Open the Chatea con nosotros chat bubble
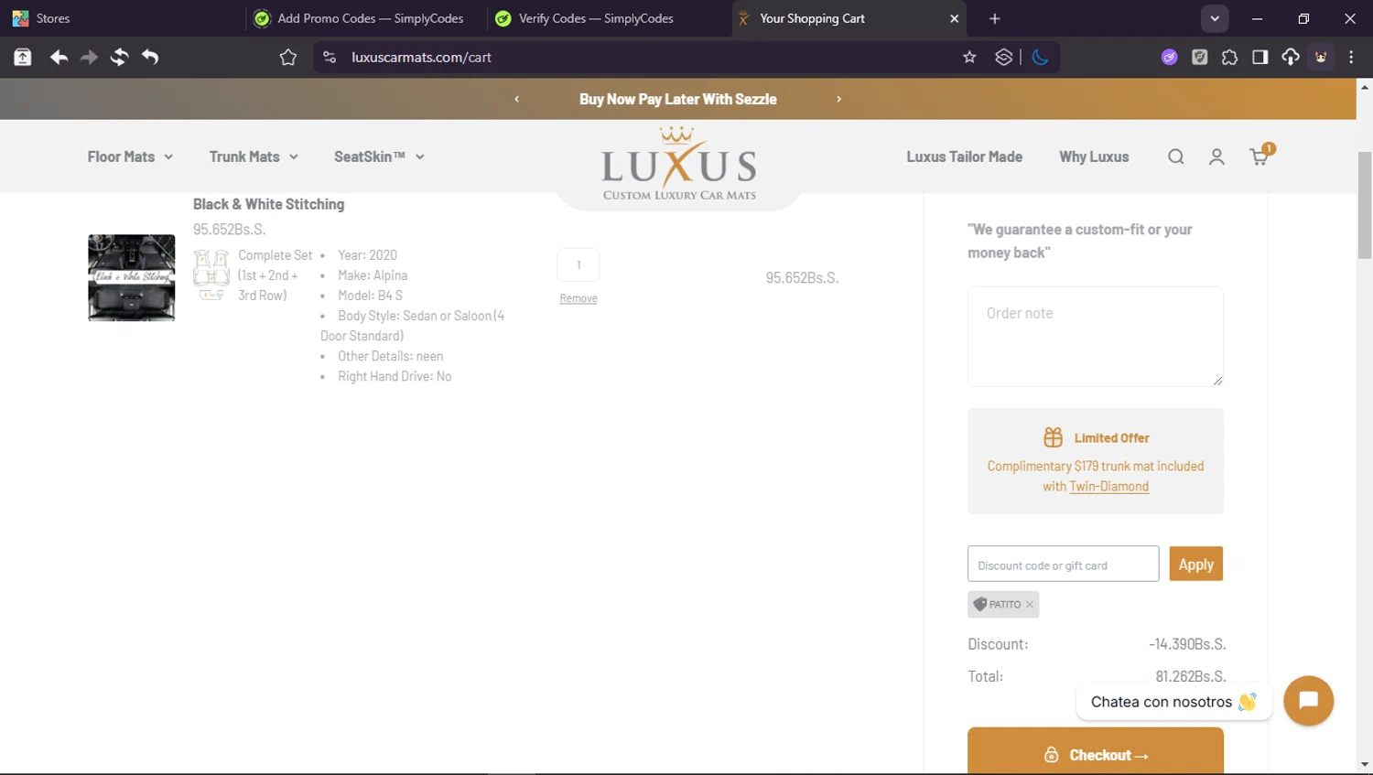 (x=1173, y=702)
